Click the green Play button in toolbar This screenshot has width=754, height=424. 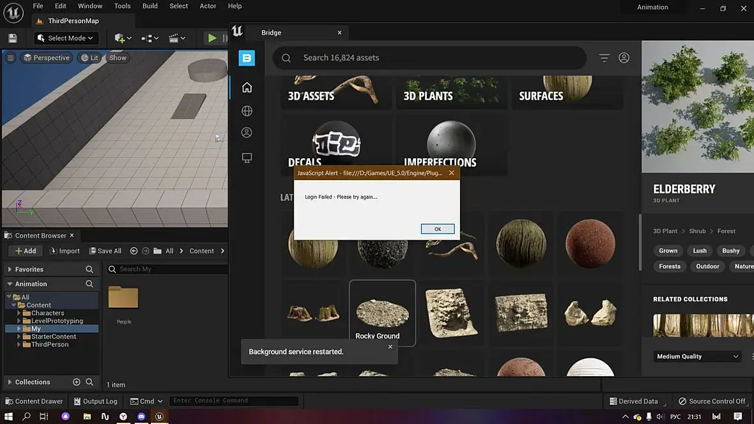tap(212, 38)
